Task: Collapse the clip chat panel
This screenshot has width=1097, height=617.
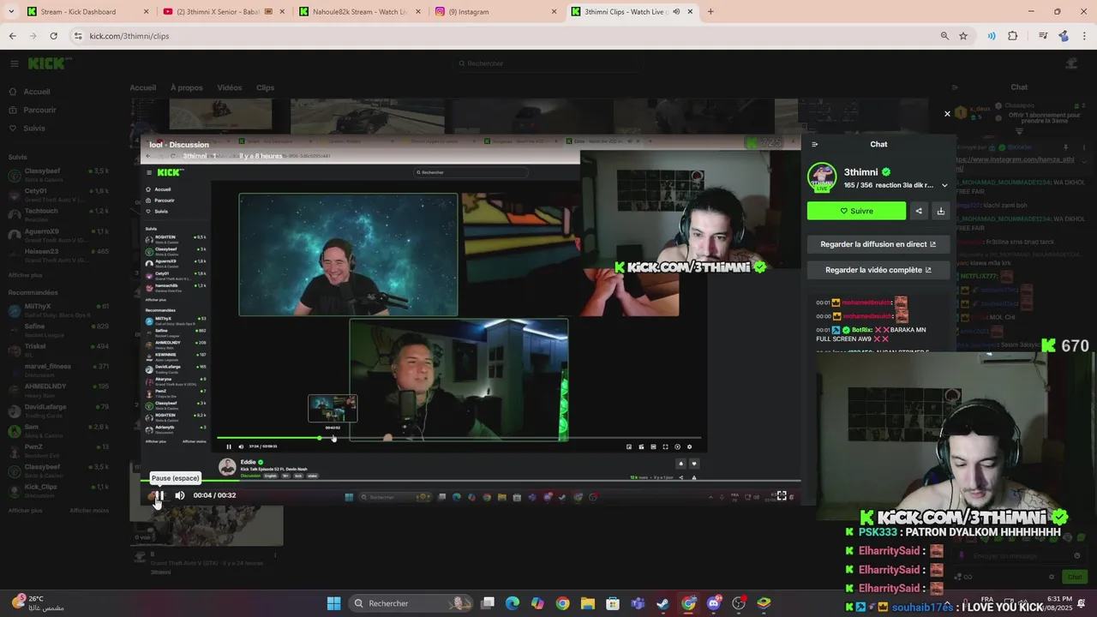Action: click(x=815, y=144)
